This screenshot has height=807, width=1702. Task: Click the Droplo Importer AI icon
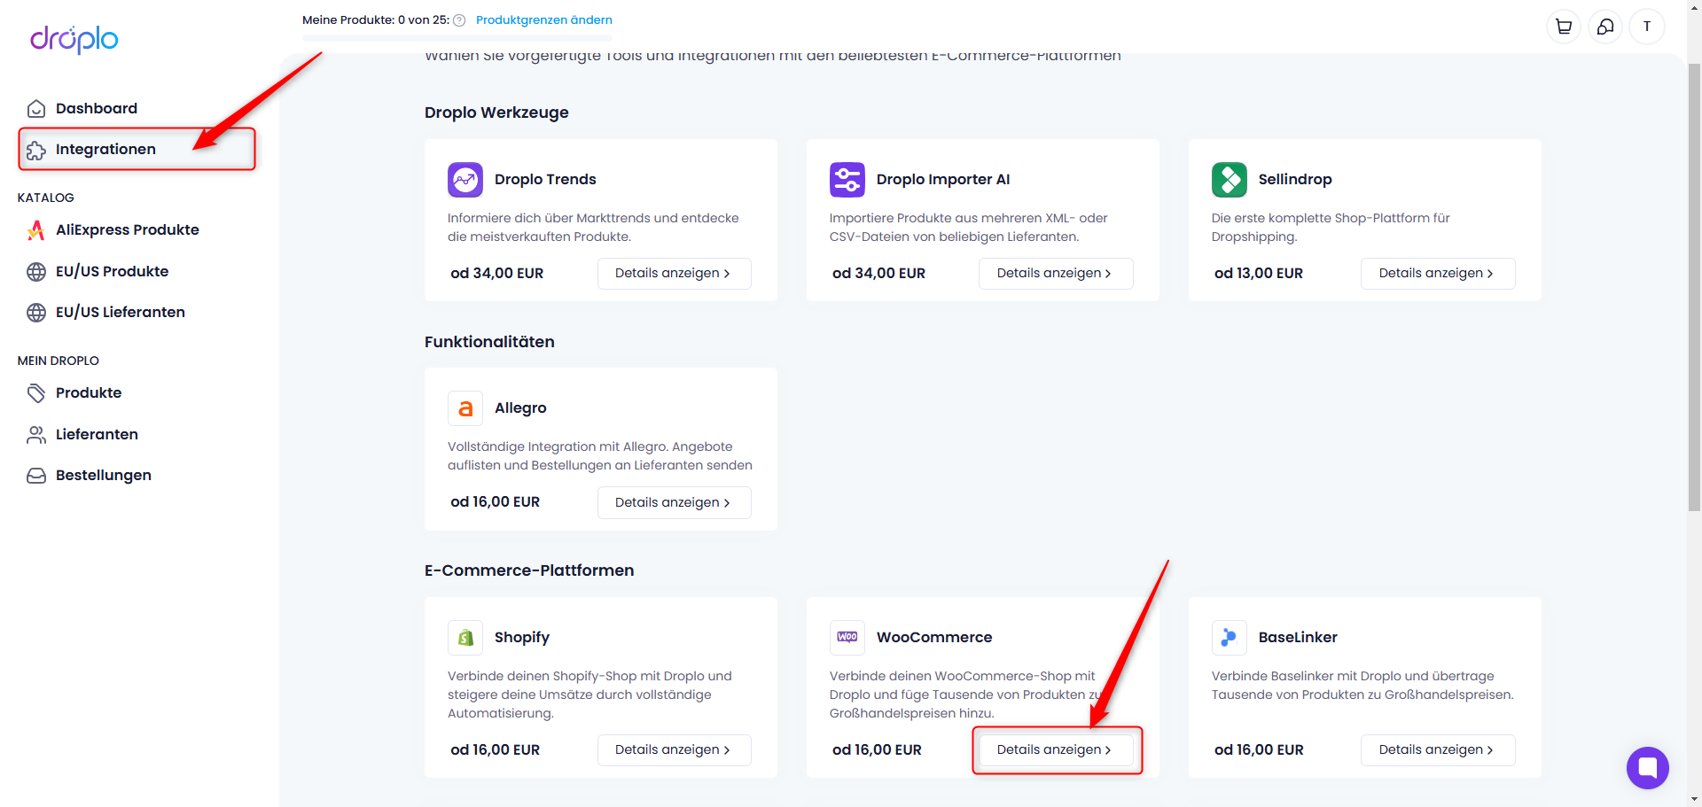click(x=847, y=180)
